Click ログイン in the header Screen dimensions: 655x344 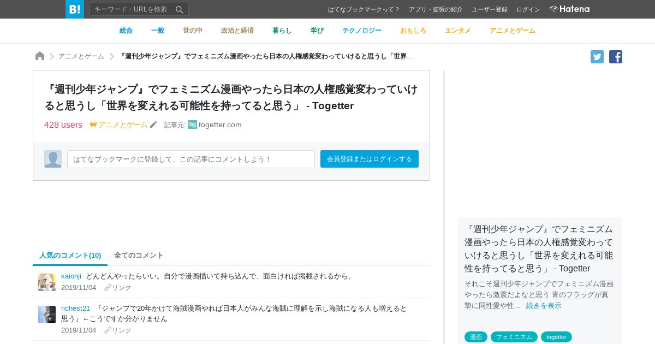(528, 9)
